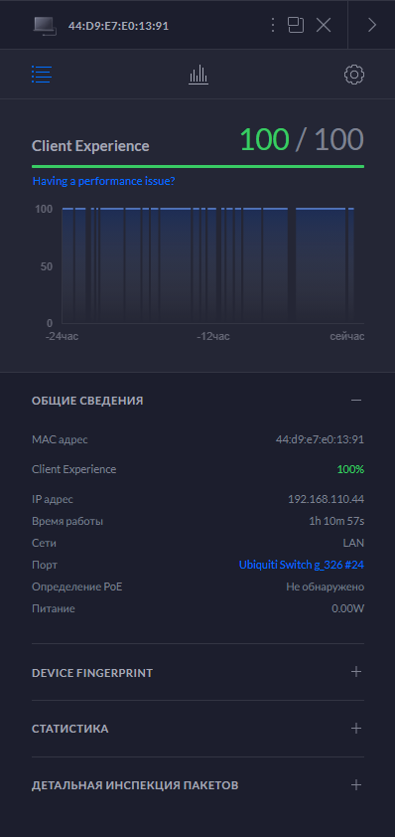The height and width of the screenshot is (837, 395).
Task: Click the right chevron arrow in header
Action: (x=372, y=25)
